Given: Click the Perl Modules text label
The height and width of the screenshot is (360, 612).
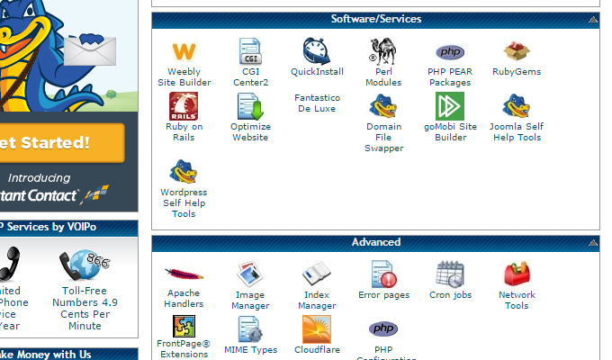Looking at the screenshot, I should [383, 76].
